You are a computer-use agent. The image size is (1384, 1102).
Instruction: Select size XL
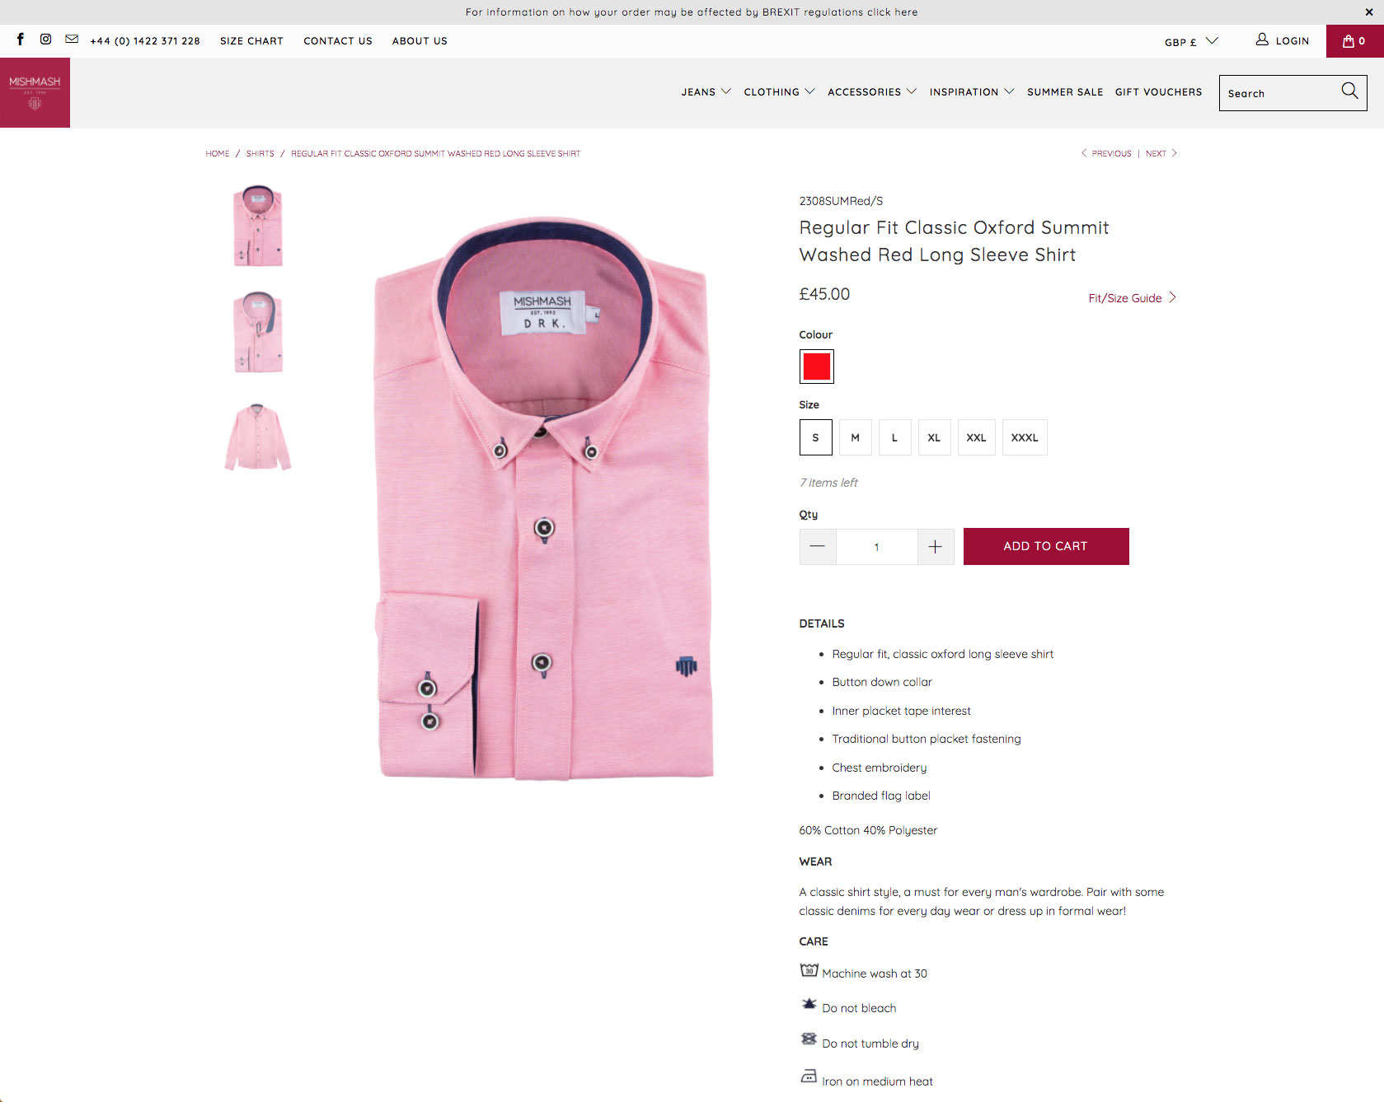934,437
